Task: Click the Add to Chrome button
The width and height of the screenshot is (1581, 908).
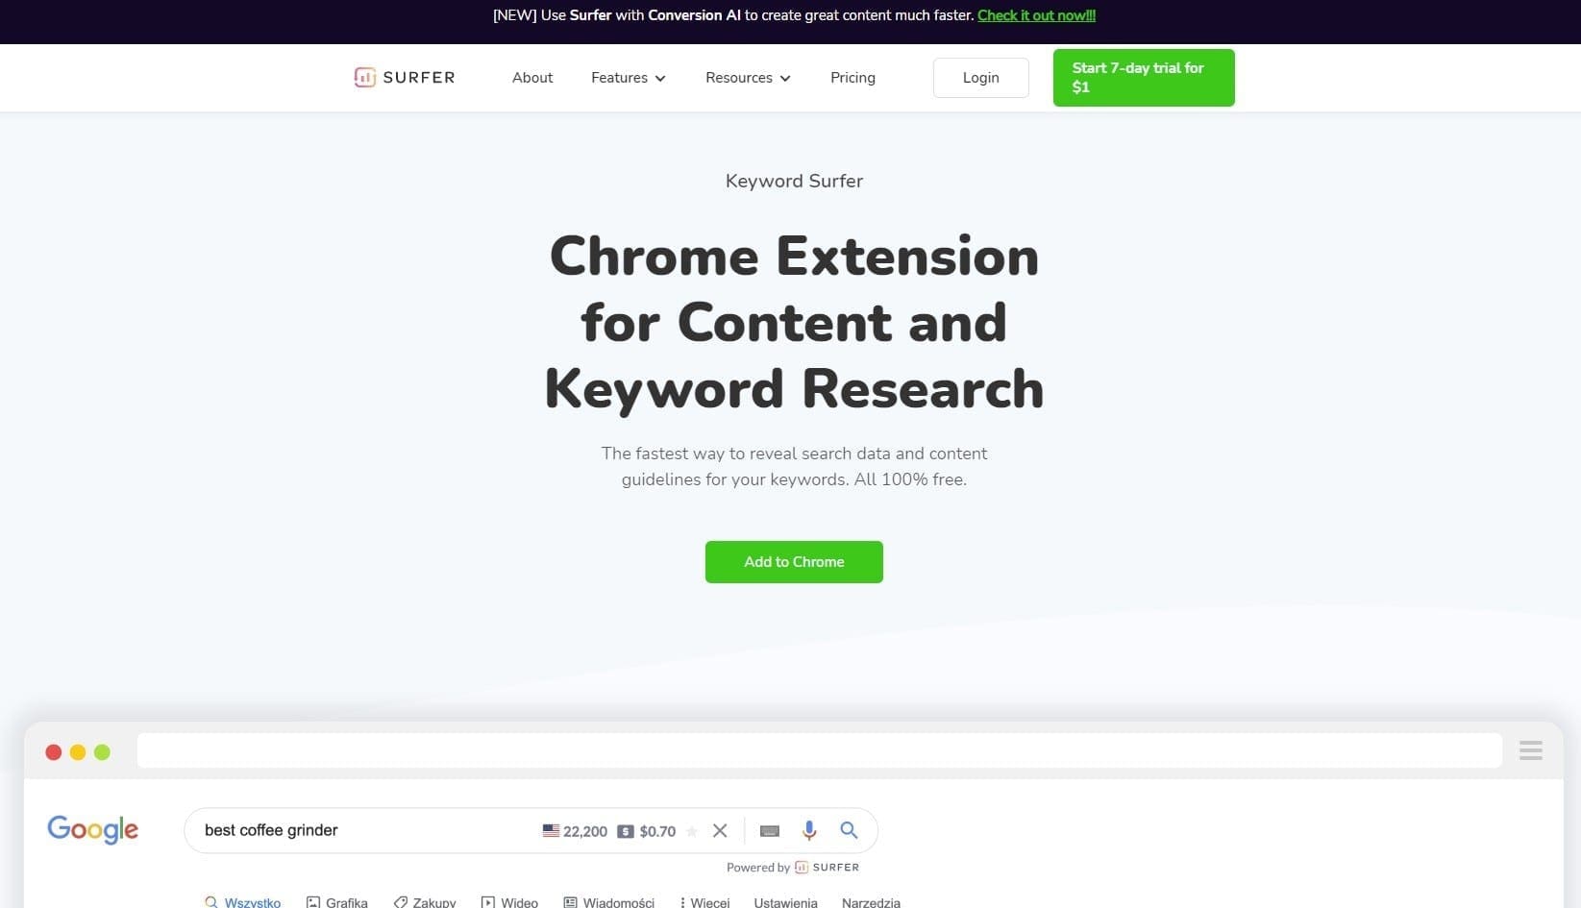Action: pyautogui.click(x=794, y=562)
